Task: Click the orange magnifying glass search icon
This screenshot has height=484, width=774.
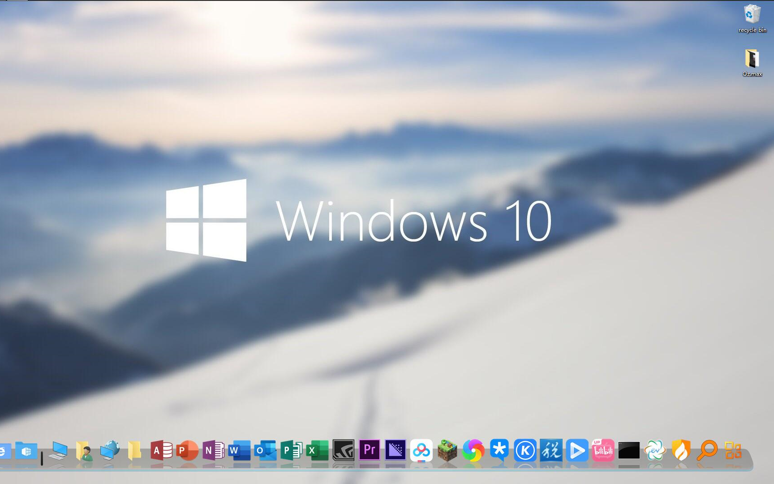Action: pyautogui.click(x=707, y=450)
